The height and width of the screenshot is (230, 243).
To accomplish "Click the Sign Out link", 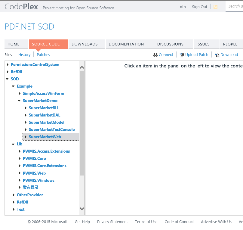I will (x=200, y=7).
